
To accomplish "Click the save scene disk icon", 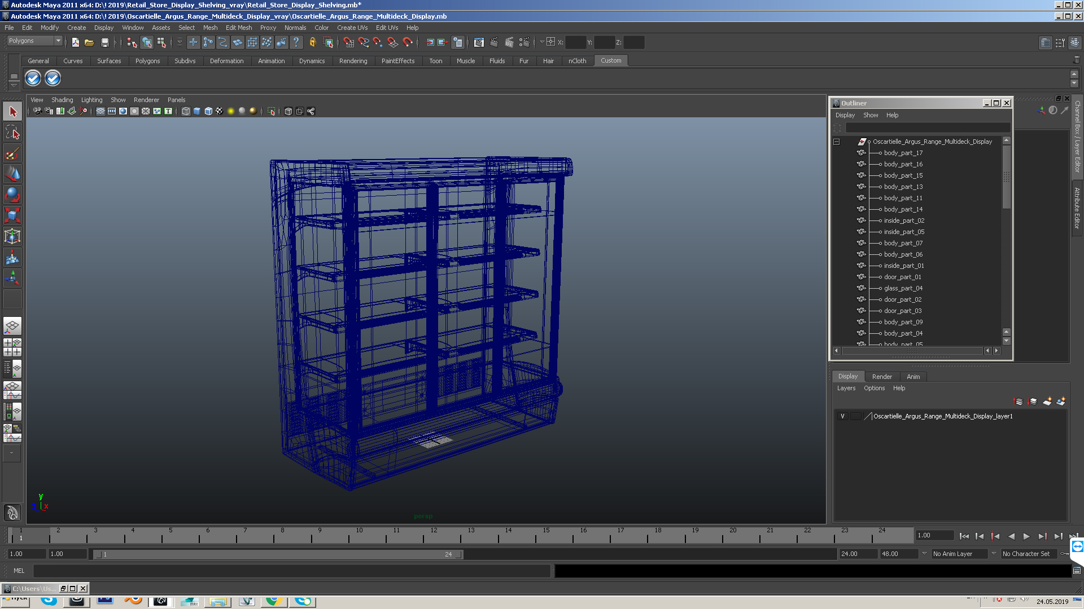I will pyautogui.click(x=104, y=42).
